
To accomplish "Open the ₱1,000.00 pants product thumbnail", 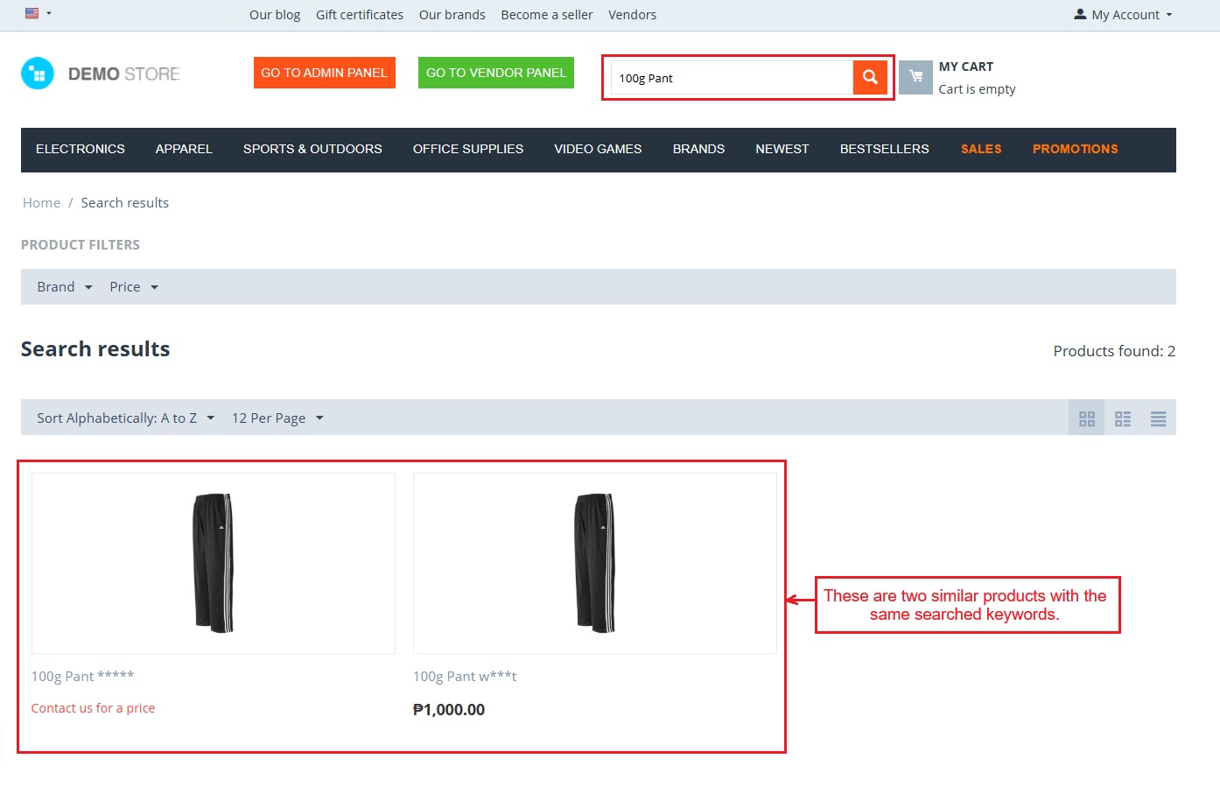I will click(x=594, y=563).
